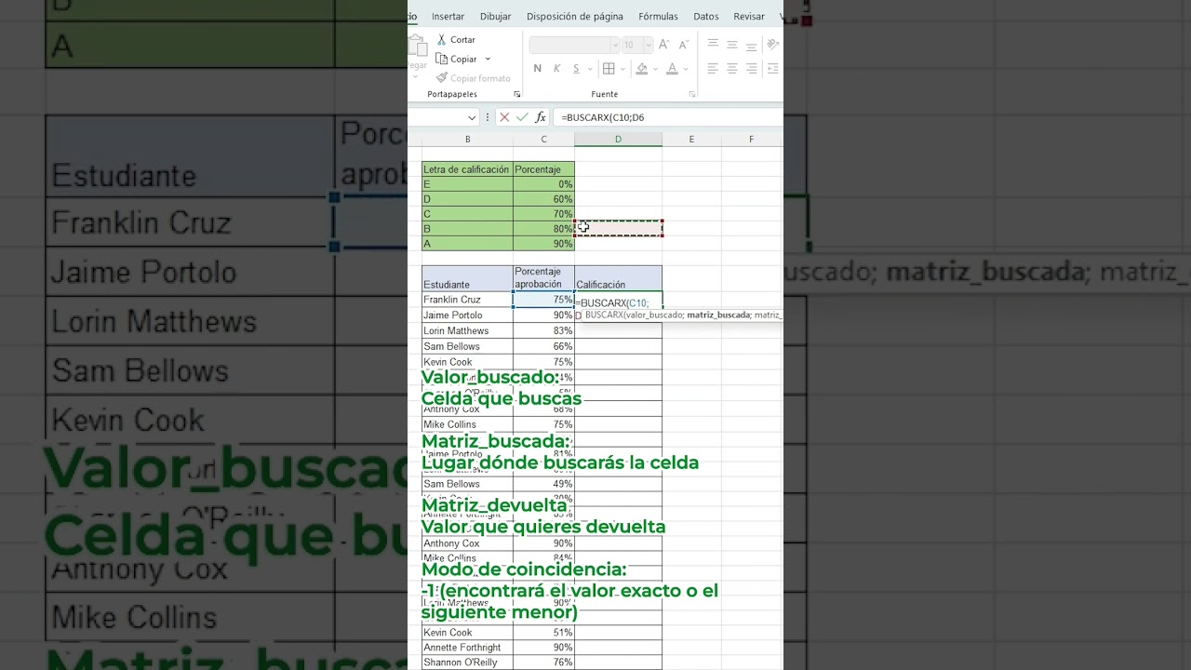Select column header B
This screenshot has height=670, width=1191.
click(467, 140)
